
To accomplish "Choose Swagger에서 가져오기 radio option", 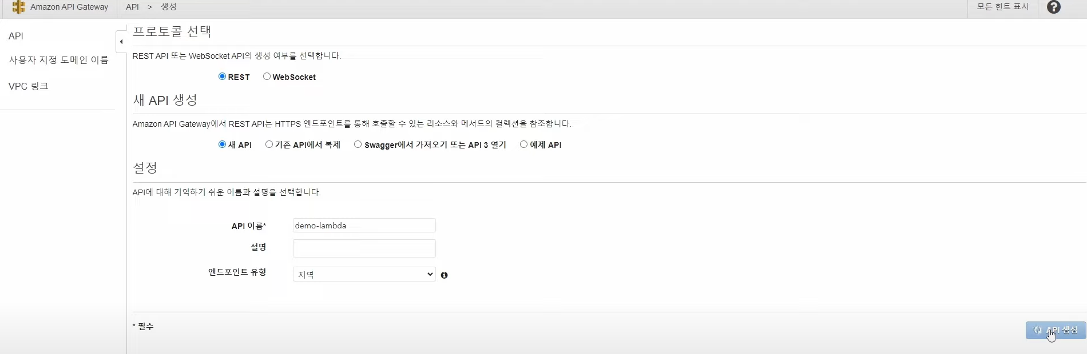I will click(358, 144).
